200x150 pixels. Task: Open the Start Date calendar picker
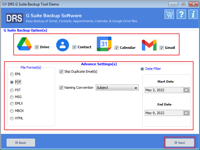coord(187,90)
